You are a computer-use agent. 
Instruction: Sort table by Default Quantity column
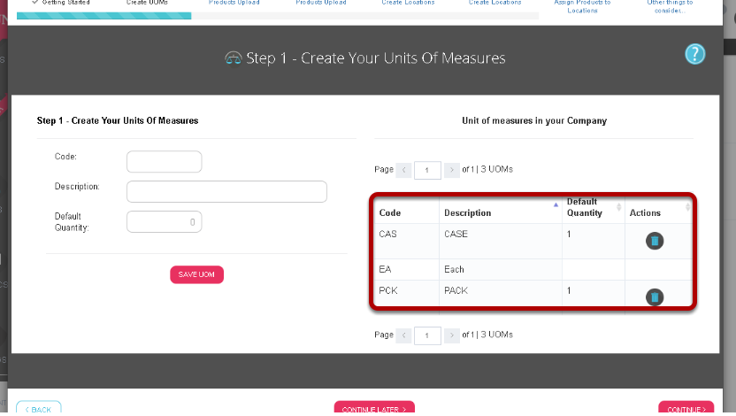(618, 207)
